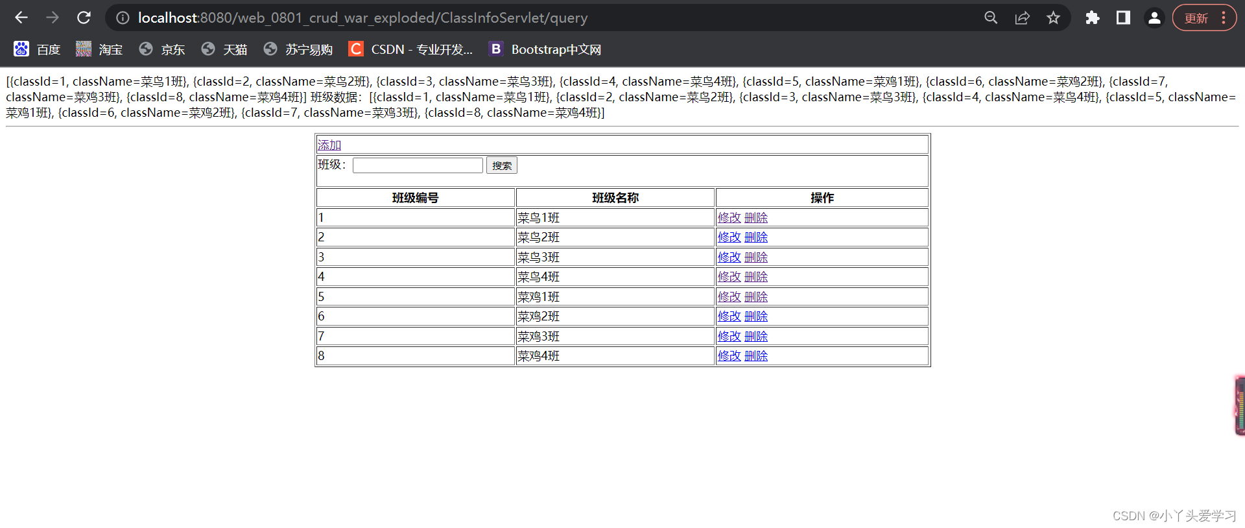
Task: Open the browser three-dot menu
Action: [1224, 18]
